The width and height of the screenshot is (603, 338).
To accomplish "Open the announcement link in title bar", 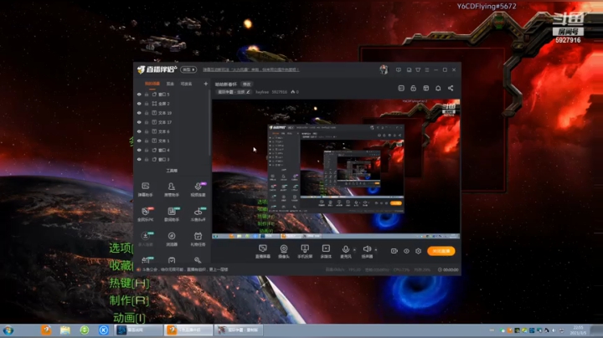I will 251,69.
